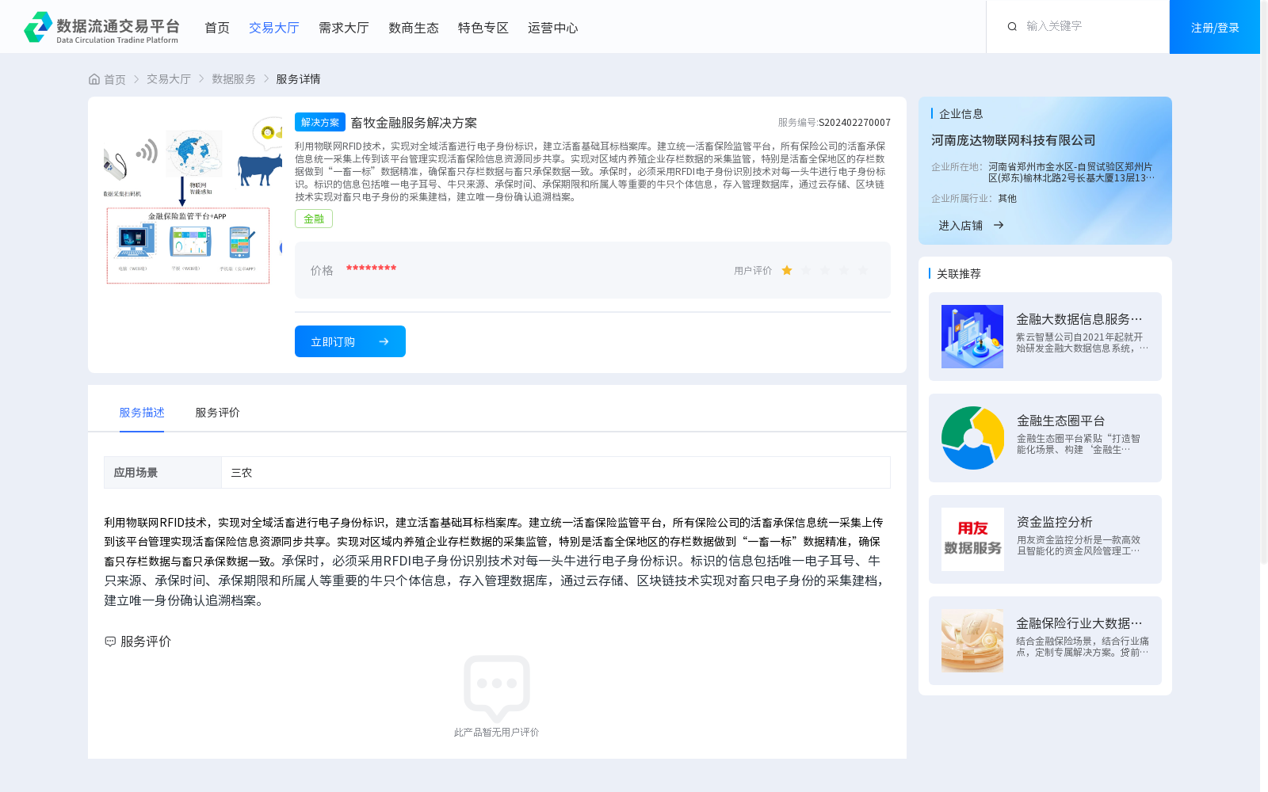Click the arrow icon beside 进入店铺

999,225
